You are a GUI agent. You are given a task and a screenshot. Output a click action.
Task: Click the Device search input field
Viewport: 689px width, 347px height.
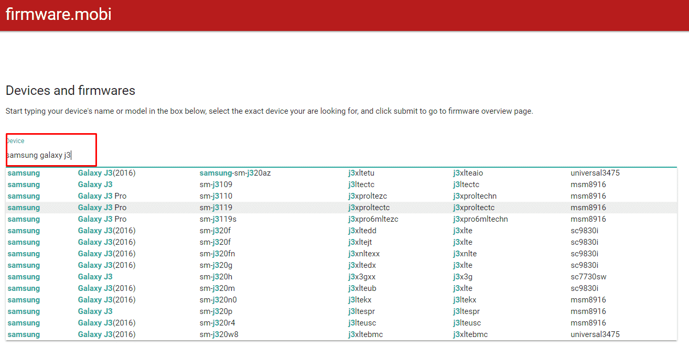(x=51, y=155)
